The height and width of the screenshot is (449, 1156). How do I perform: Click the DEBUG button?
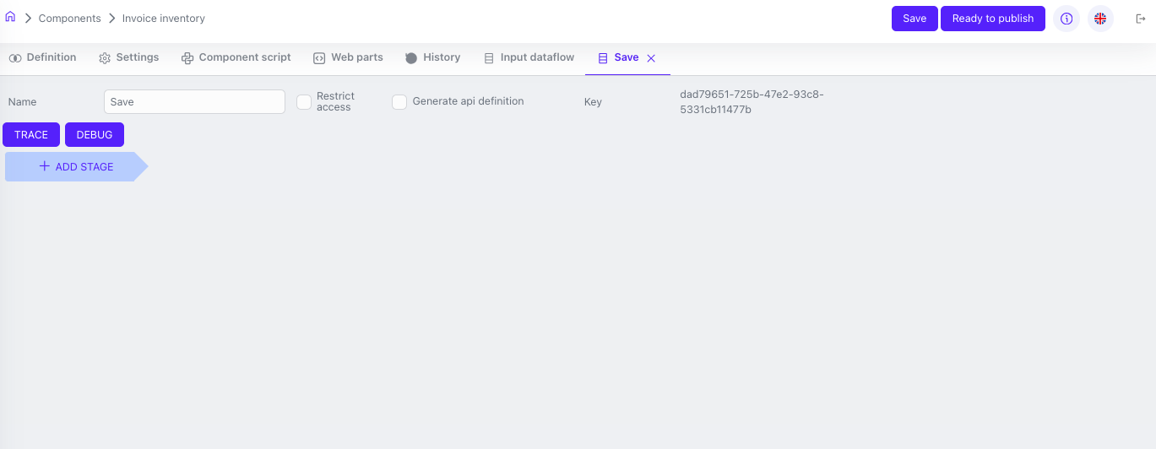coord(95,135)
